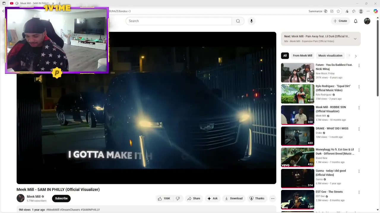Select the All filter chip

click(x=285, y=56)
